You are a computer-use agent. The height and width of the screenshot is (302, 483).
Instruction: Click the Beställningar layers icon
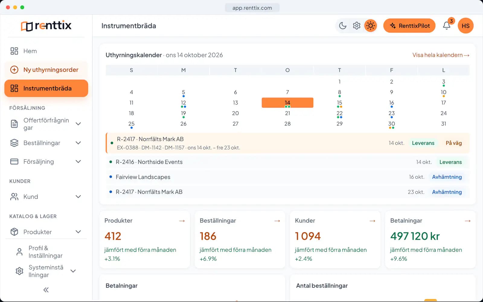coord(14,143)
